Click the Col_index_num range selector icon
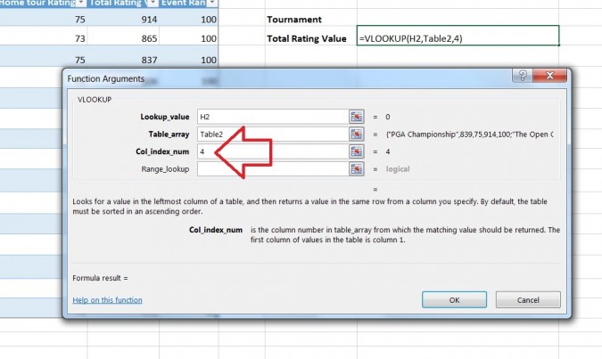The image size is (602, 359). coord(356,151)
